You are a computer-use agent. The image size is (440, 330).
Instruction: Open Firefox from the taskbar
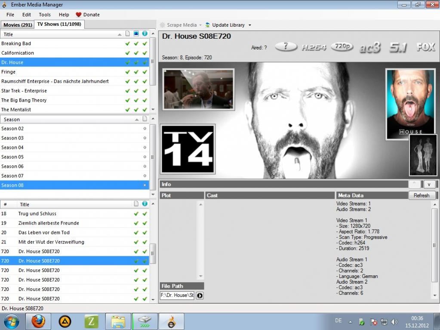(38, 321)
